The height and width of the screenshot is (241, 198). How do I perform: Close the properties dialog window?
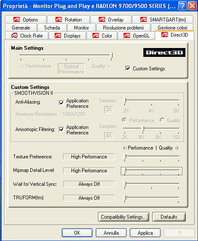192,6
